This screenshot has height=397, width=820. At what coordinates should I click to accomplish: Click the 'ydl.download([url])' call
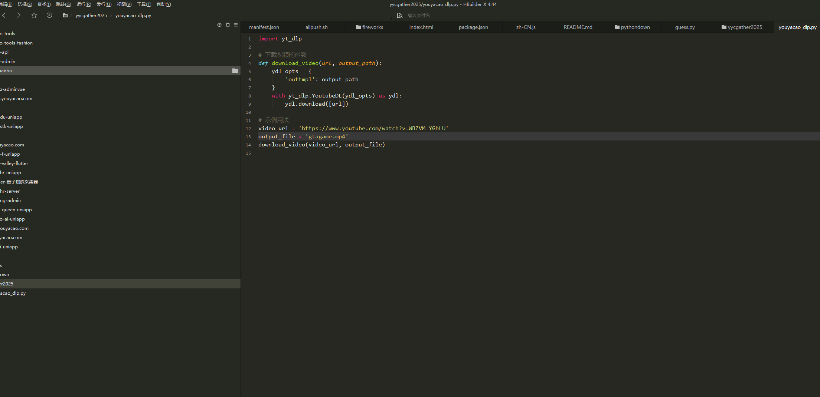[x=317, y=104]
